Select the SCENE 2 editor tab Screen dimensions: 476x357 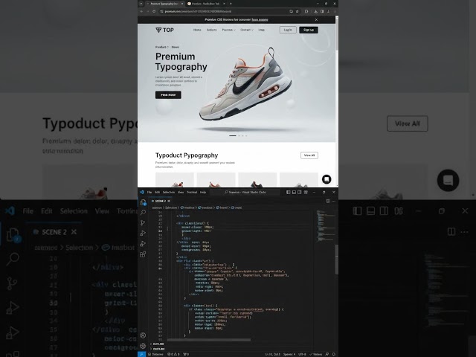(x=161, y=201)
